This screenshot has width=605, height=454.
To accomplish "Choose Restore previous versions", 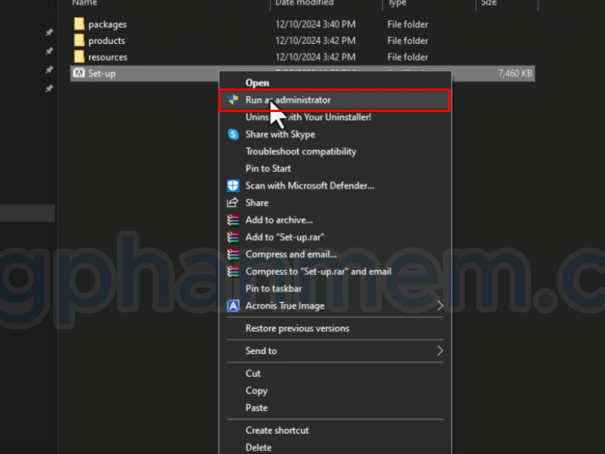I will point(297,328).
